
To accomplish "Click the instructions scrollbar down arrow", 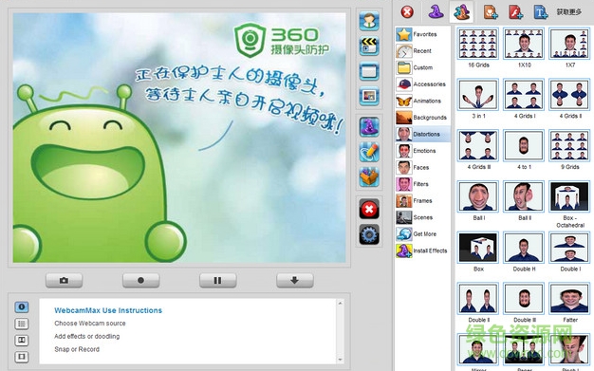I will click(340, 360).
